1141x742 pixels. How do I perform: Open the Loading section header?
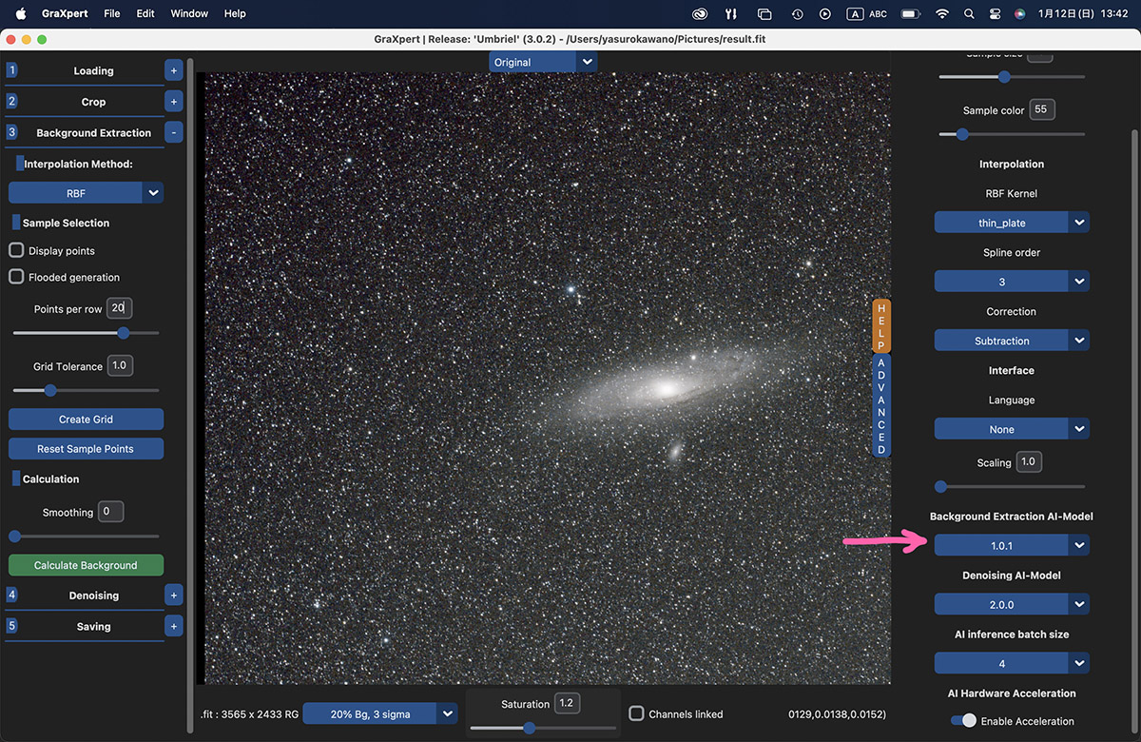(x=93, y=70)
